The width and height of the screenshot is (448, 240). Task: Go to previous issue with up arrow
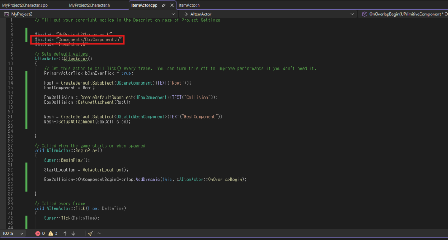(65, 233)
